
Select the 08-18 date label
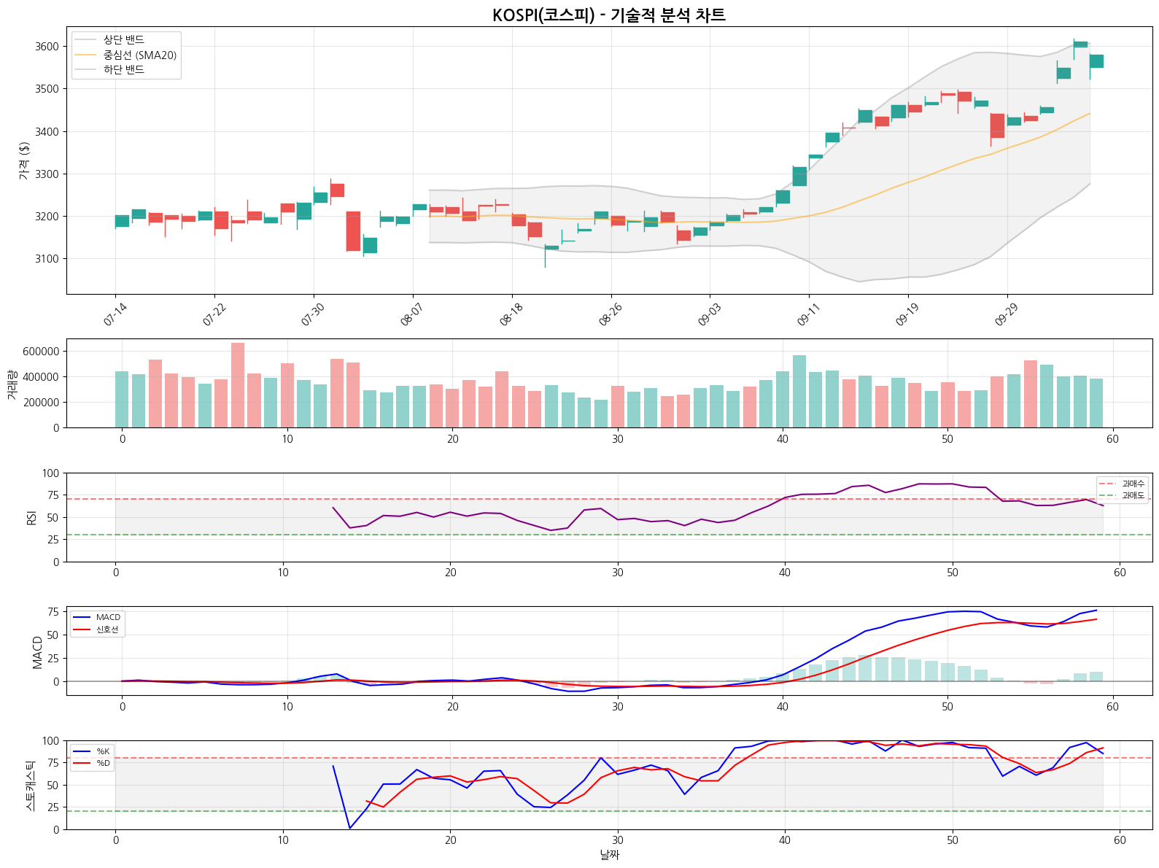pyautogui.click(x=511, y=315)
